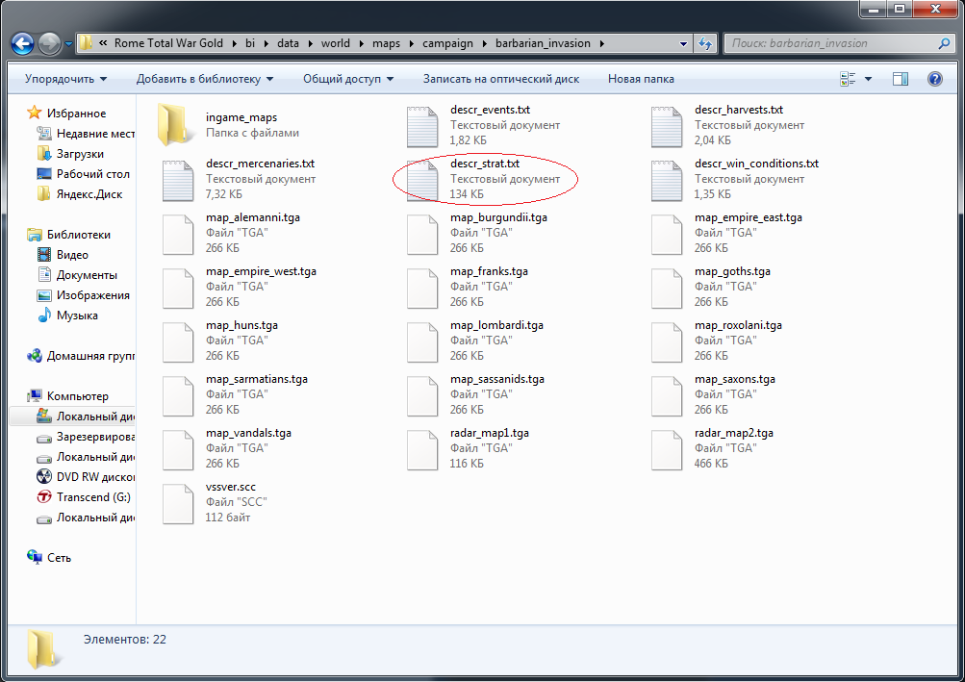Viewport: 965px width, 682px height.
Task: Select Rome Total War Gold breadcrumb
Action: [168, 43]
